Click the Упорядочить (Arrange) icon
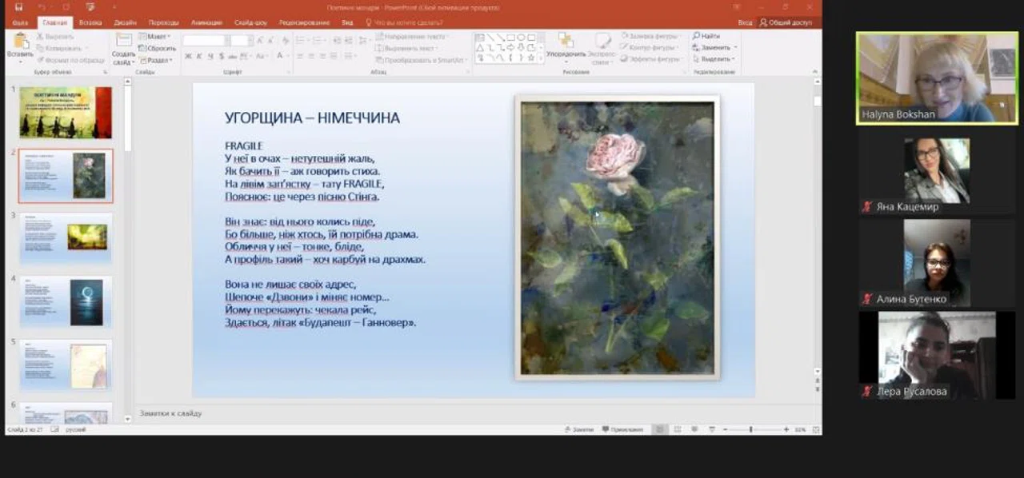Viewport: 1024px width, 478px height. point(566,41)
